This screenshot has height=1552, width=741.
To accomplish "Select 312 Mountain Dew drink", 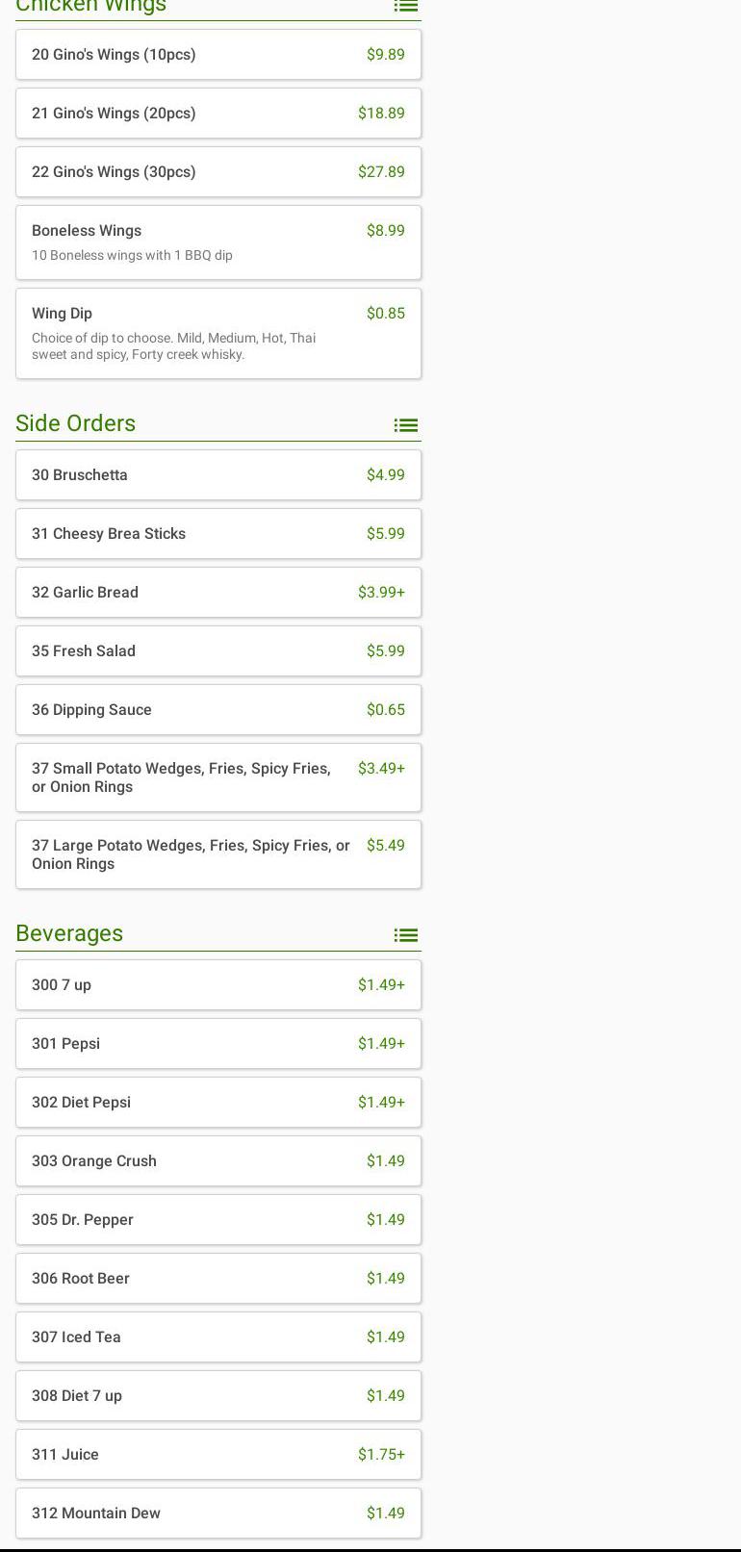I will [218, 1513].
